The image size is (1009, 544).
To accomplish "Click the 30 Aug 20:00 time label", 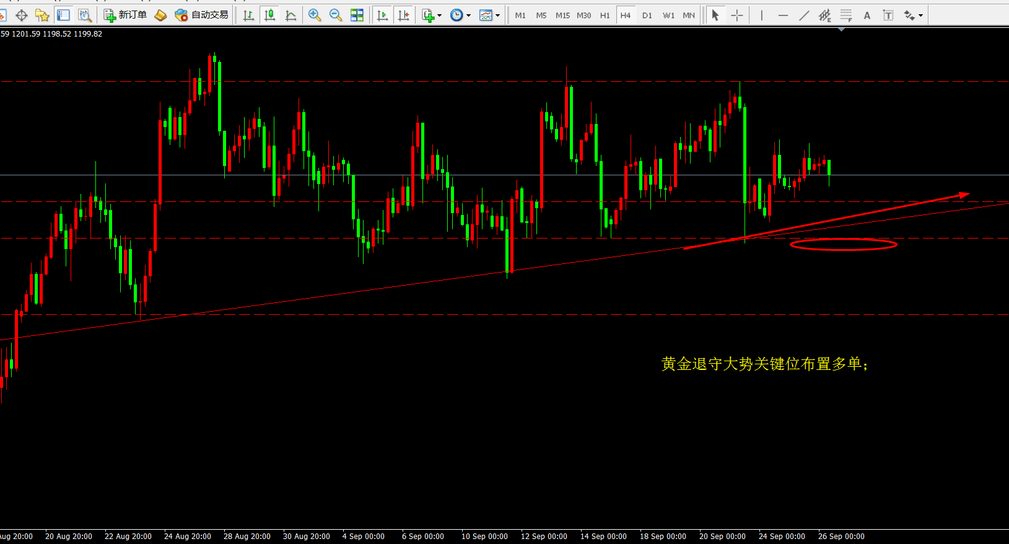I will [x=307, y=537].
